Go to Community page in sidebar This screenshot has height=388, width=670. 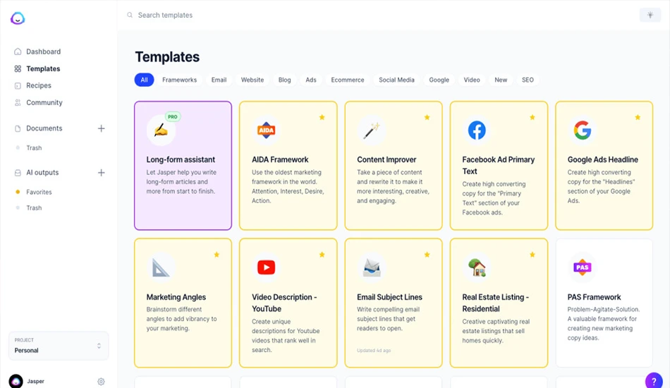(x=44, y=102)
